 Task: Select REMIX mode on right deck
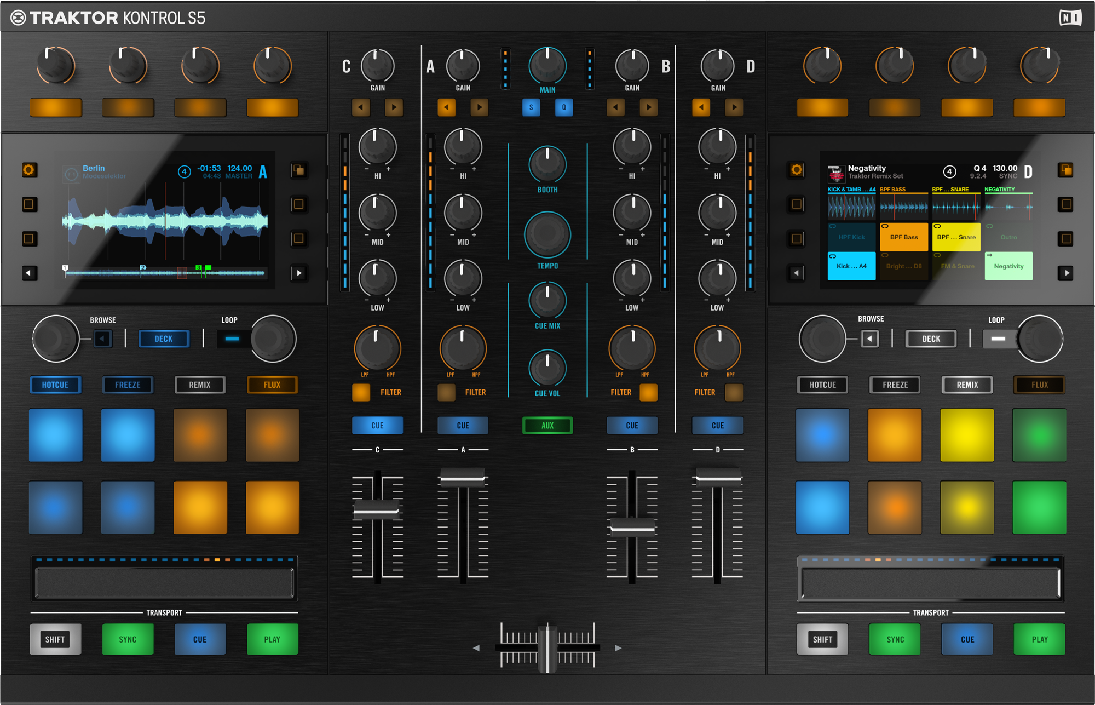point(967,385)
